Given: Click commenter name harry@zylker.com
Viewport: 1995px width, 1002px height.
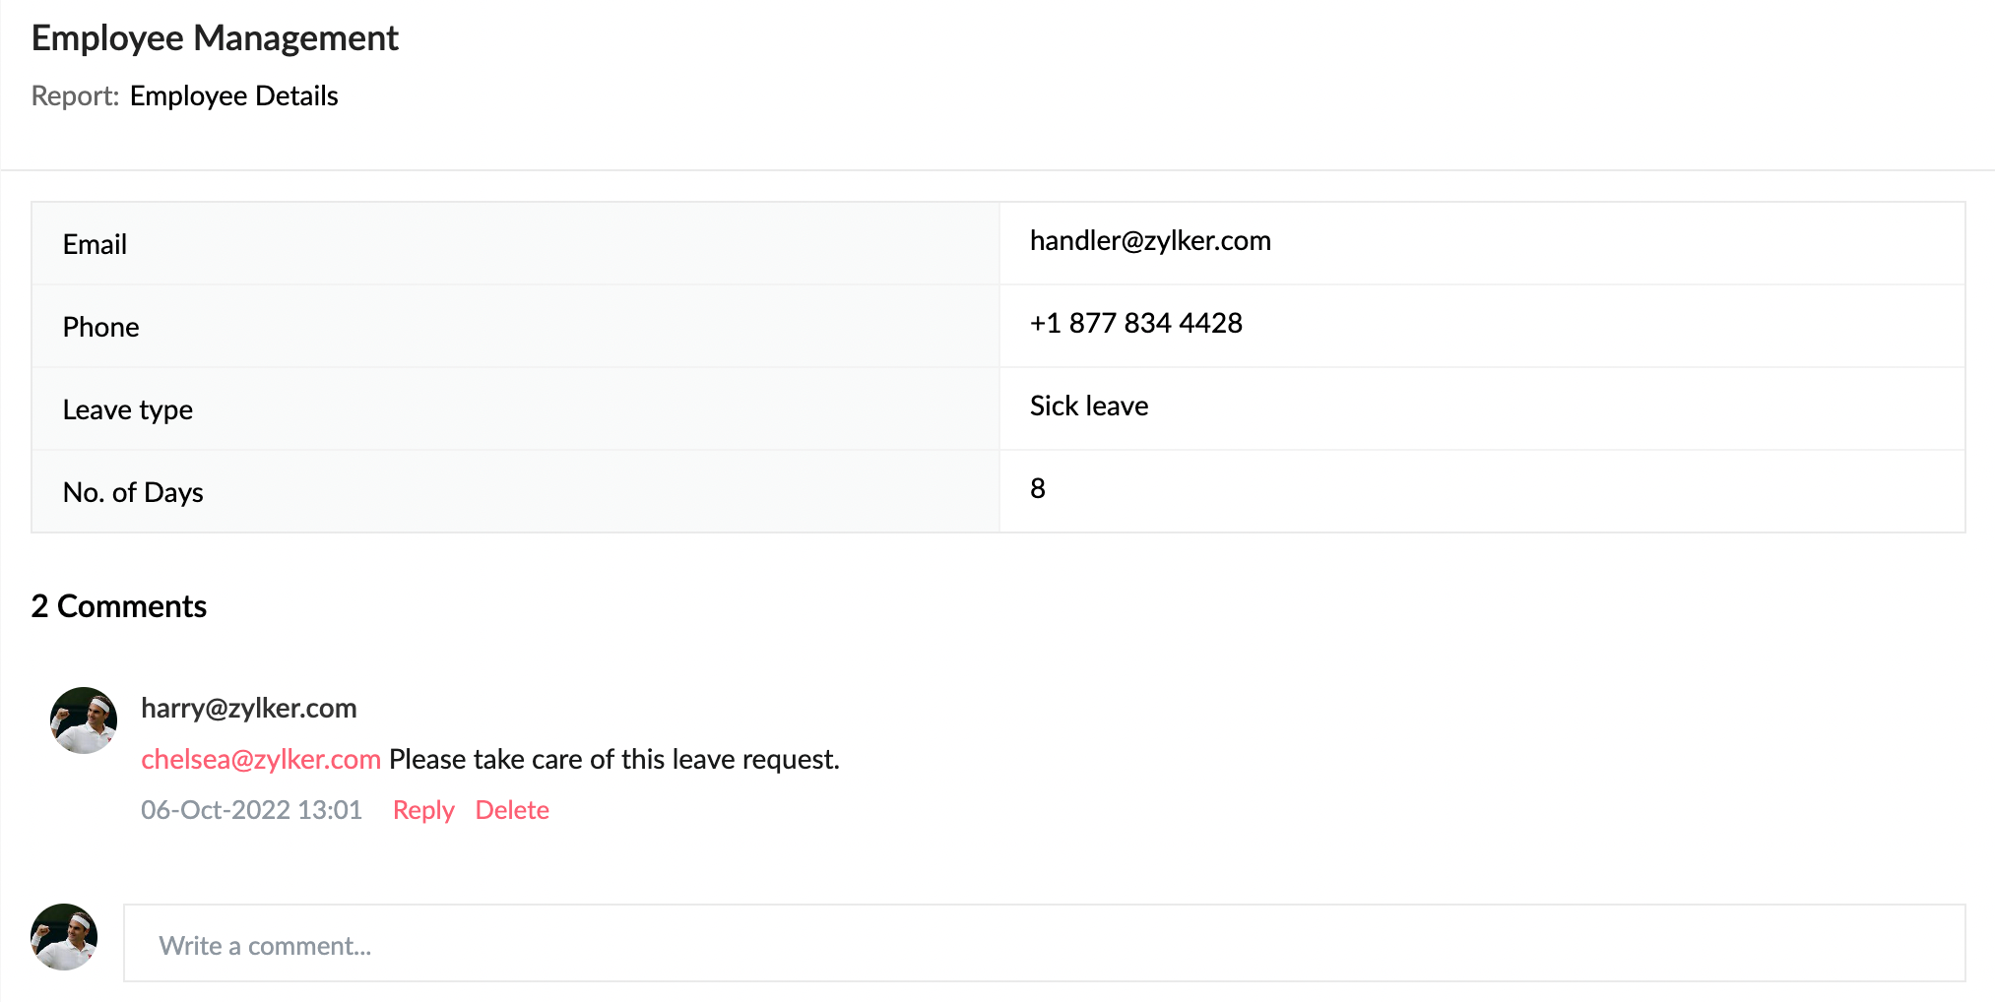Looking at the screenshot, I should pyautogui.click(x=249, y=708).
